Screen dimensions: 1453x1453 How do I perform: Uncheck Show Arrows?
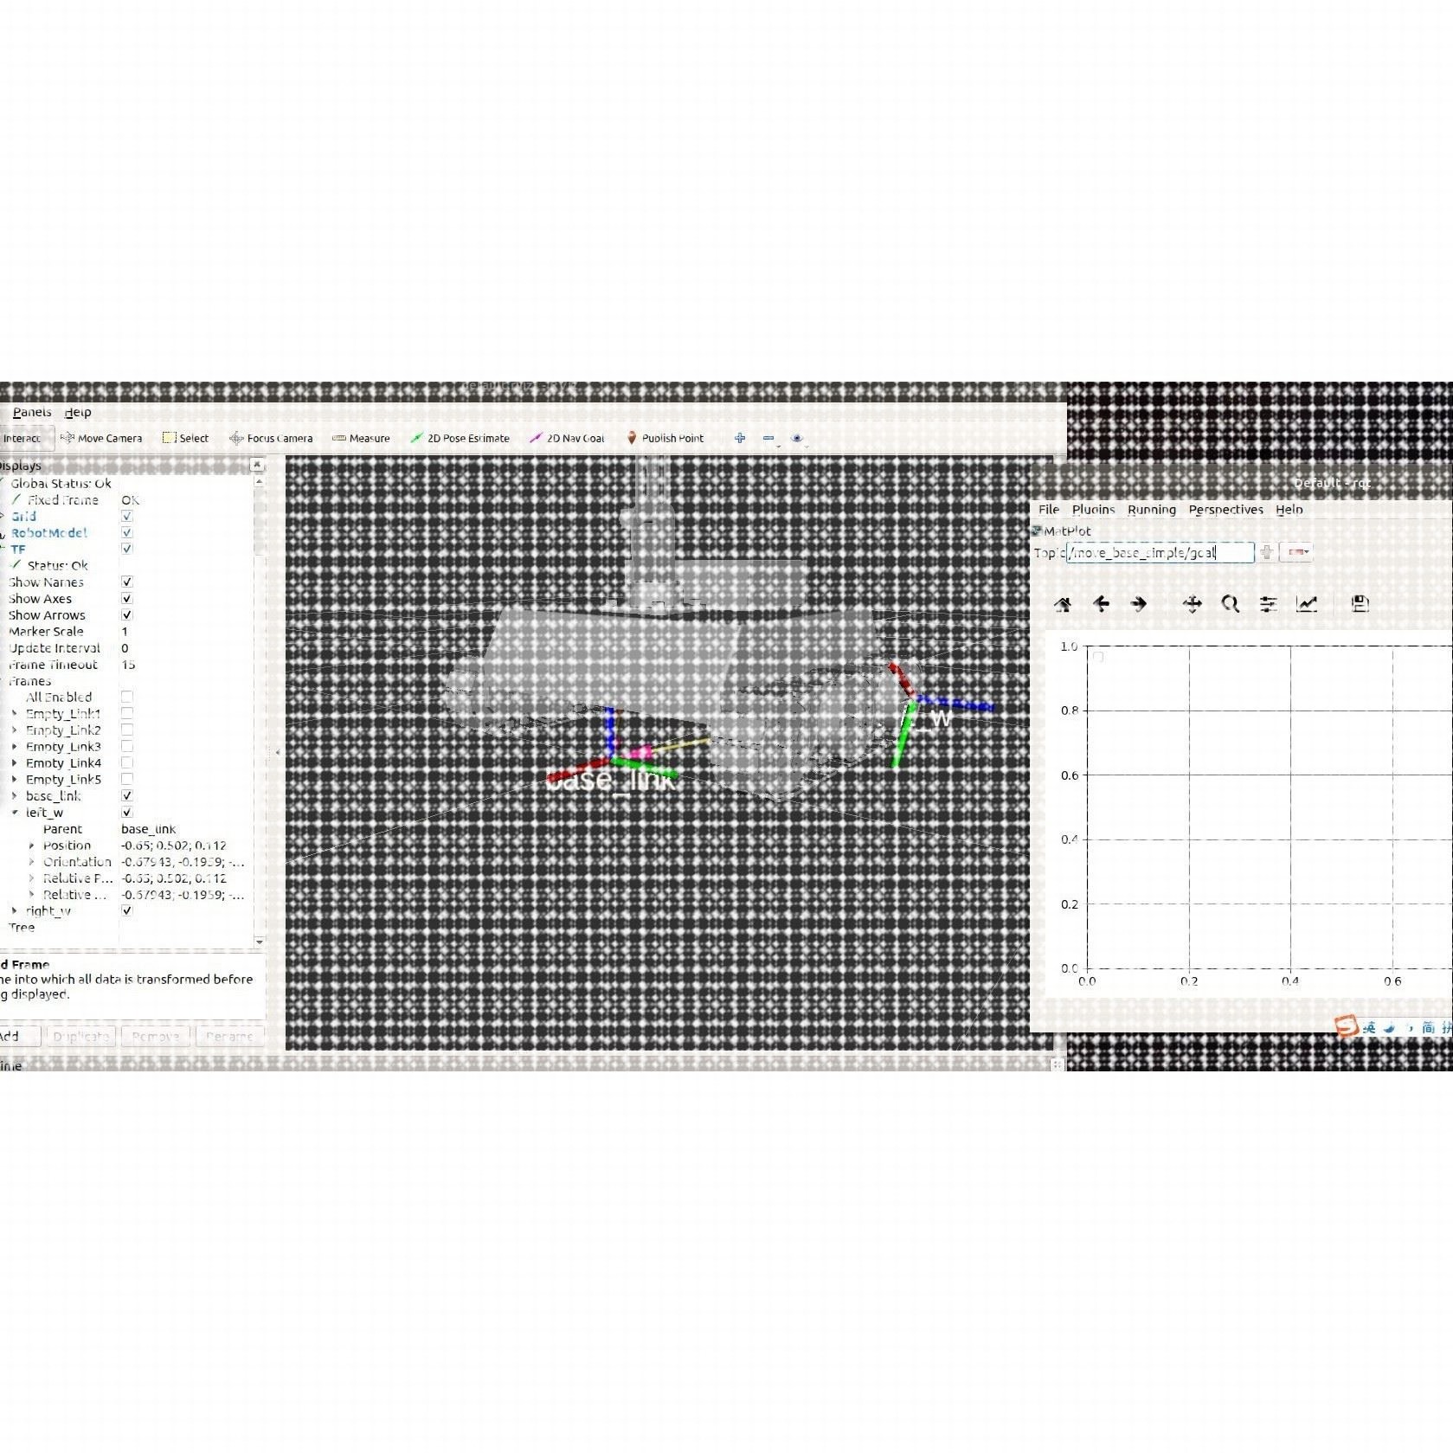coord(127,614)
